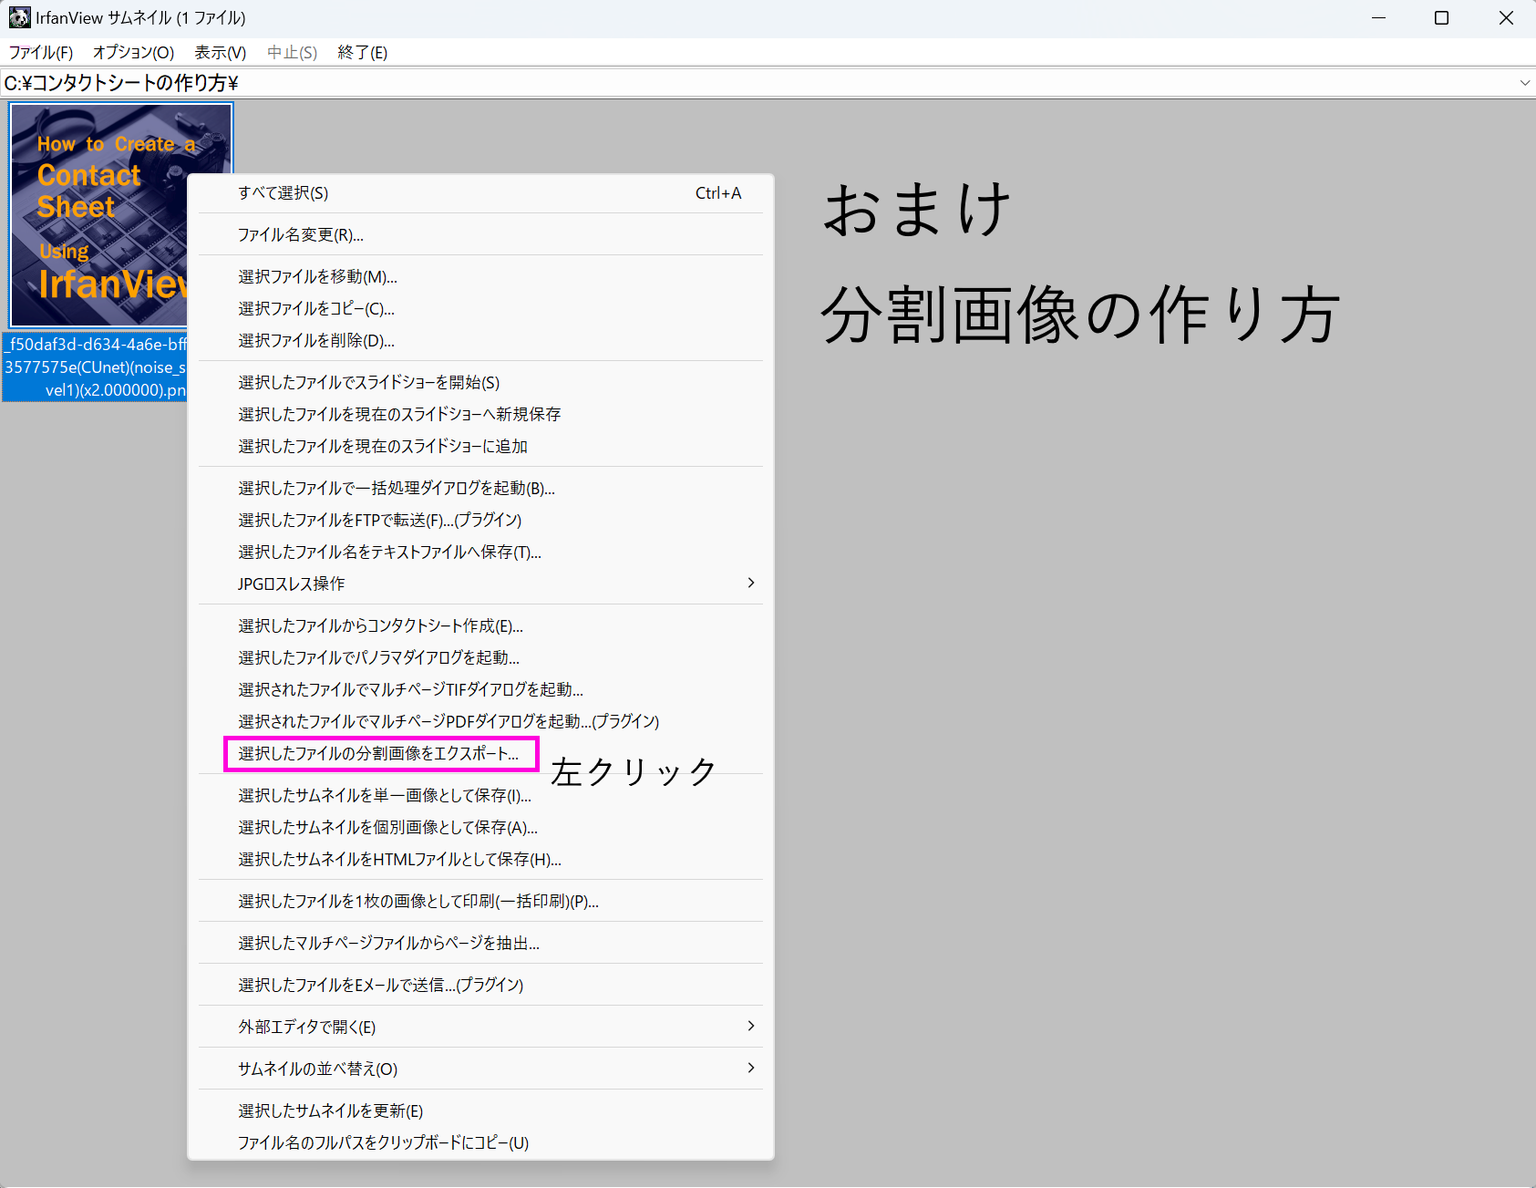This screenshot has width=1536, height=1188.
Task: Open the 表示(V) menu
Action: [x=220, y=53]
